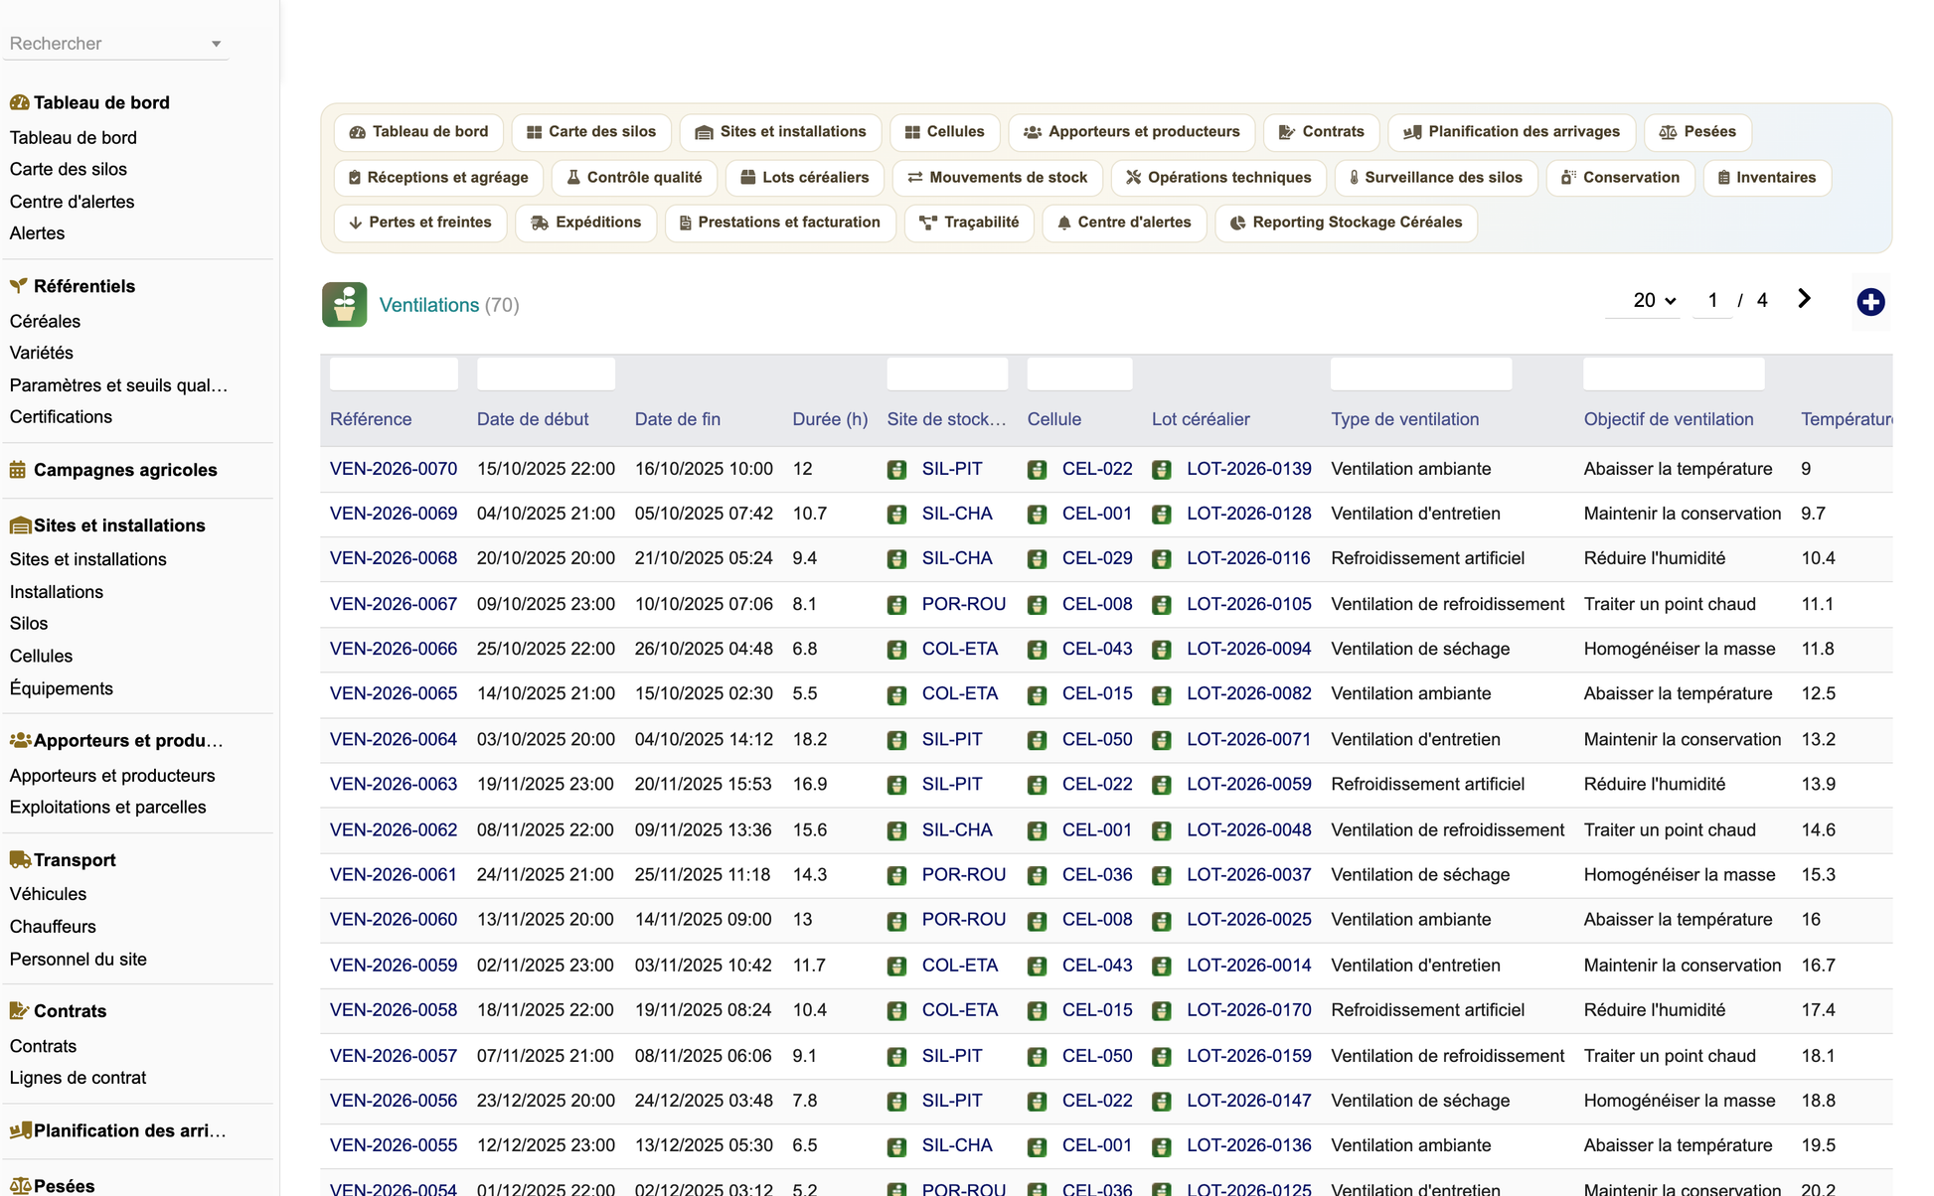Open Surveillance des silos thermometer shortcut
1934x1196 pixels.
click(1436, 178)
